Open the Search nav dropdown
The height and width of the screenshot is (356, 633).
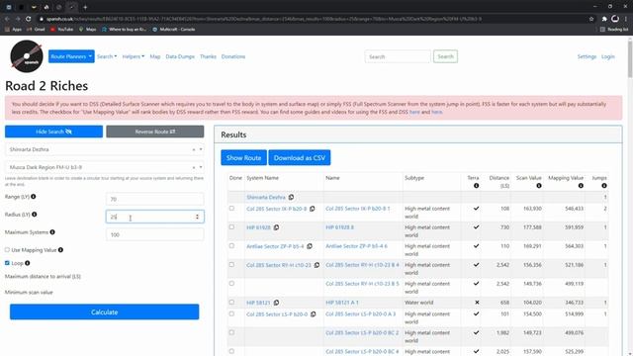point(107,56)
